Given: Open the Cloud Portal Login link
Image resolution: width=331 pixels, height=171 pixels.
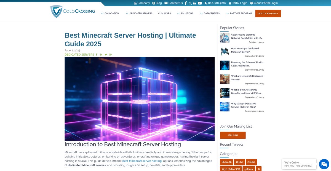Looking at the screenshot, I should coord(264,3).
